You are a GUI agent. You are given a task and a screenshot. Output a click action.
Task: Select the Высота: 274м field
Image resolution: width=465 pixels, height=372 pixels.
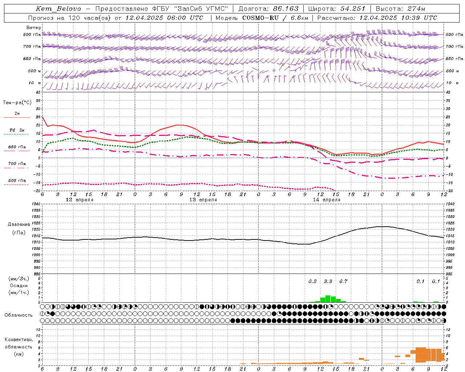click(400, 9)
